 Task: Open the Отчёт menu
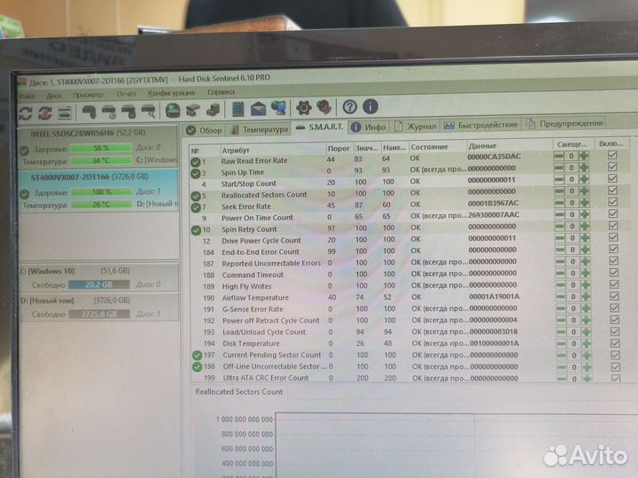point(126,94)
